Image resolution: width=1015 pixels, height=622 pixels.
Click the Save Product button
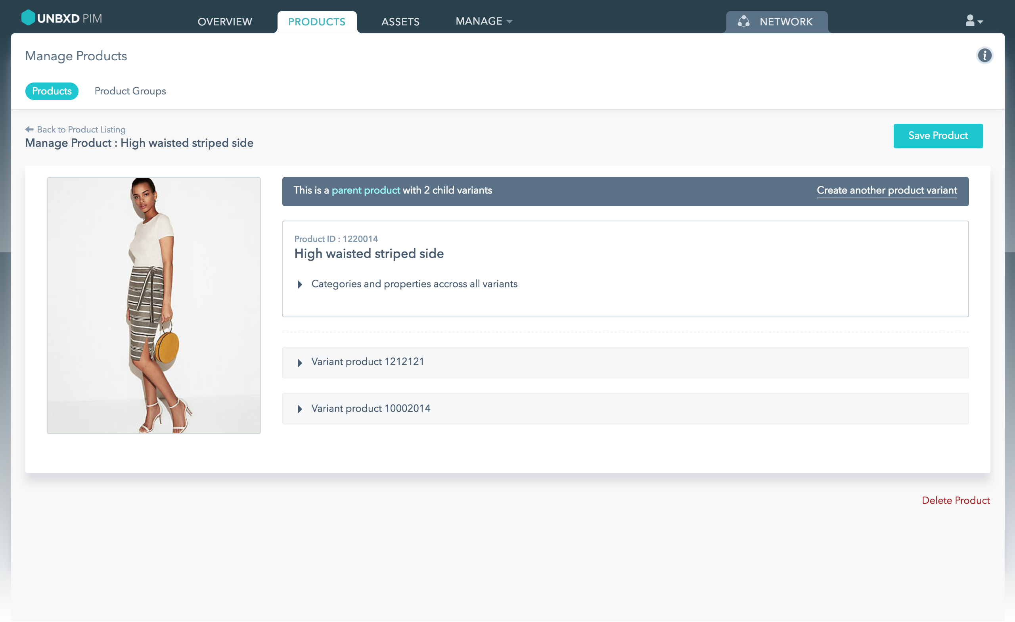pos(938,136)
